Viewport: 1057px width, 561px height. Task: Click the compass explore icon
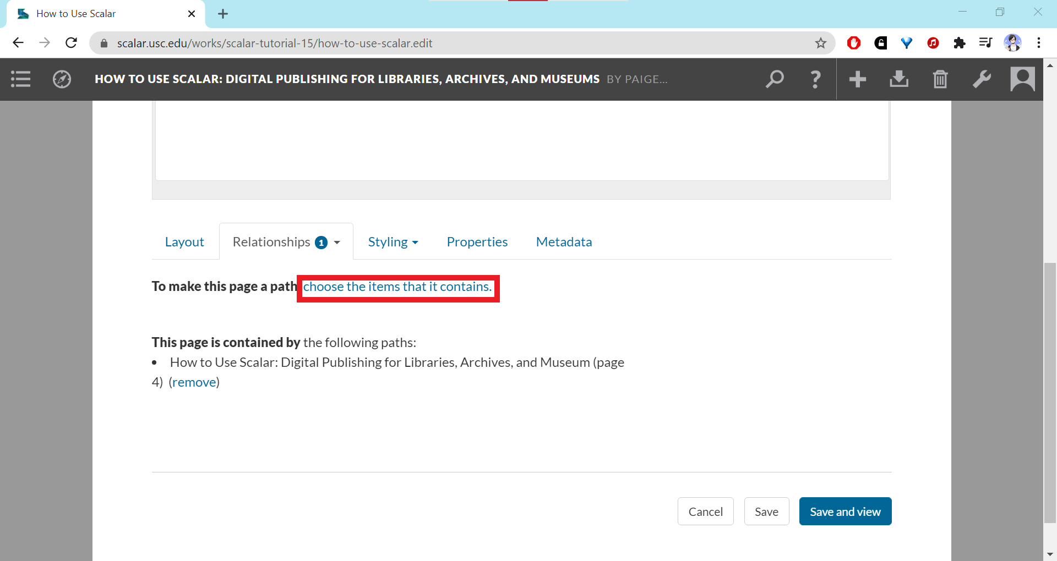pyautogui.click(x=62, y=79)
